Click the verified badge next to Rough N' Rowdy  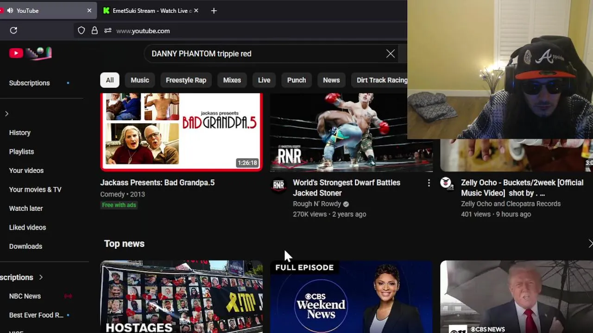[346, 204]
